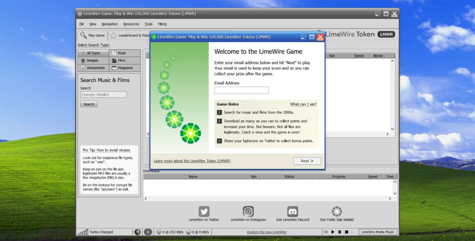Switch to the Play Game tab
Viewport: 475px width, 241px height.
(x=92, y=35)
